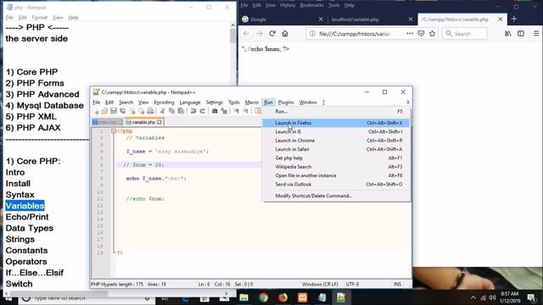Show site information icon in URL bar
The height and width of the screenshot is (305, 543).
click(x=312, y=34)
